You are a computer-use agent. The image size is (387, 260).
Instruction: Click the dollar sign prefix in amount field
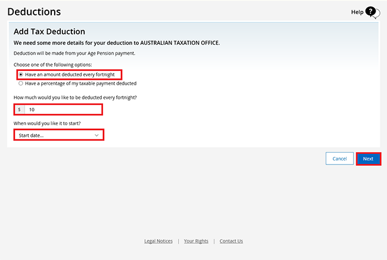(x=20, y=110)
